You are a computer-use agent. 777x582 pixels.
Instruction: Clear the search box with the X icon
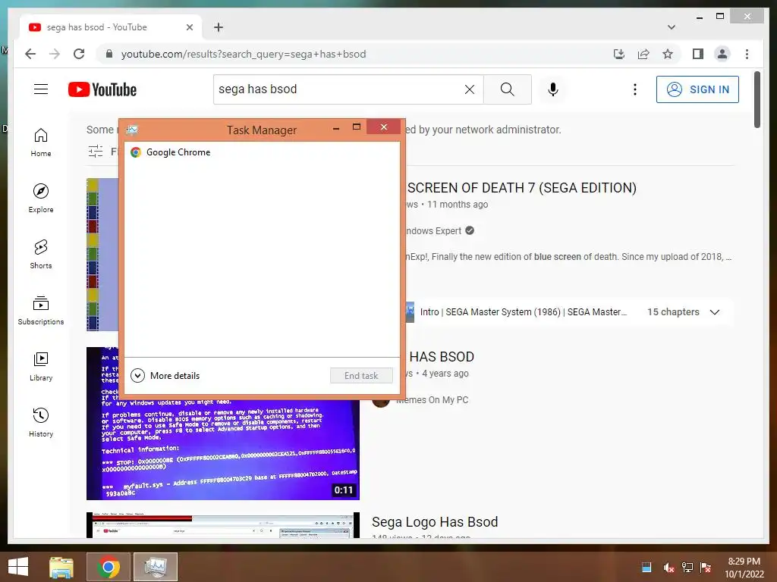469,89
